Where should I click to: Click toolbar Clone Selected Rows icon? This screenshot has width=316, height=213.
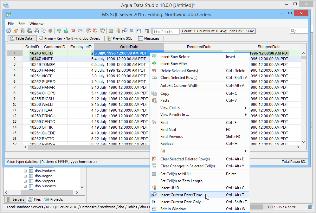pos(80,31)
